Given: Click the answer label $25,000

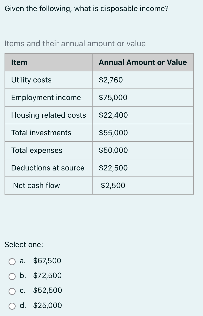Looking at the screenshot, I should click(x=48, y=305).
